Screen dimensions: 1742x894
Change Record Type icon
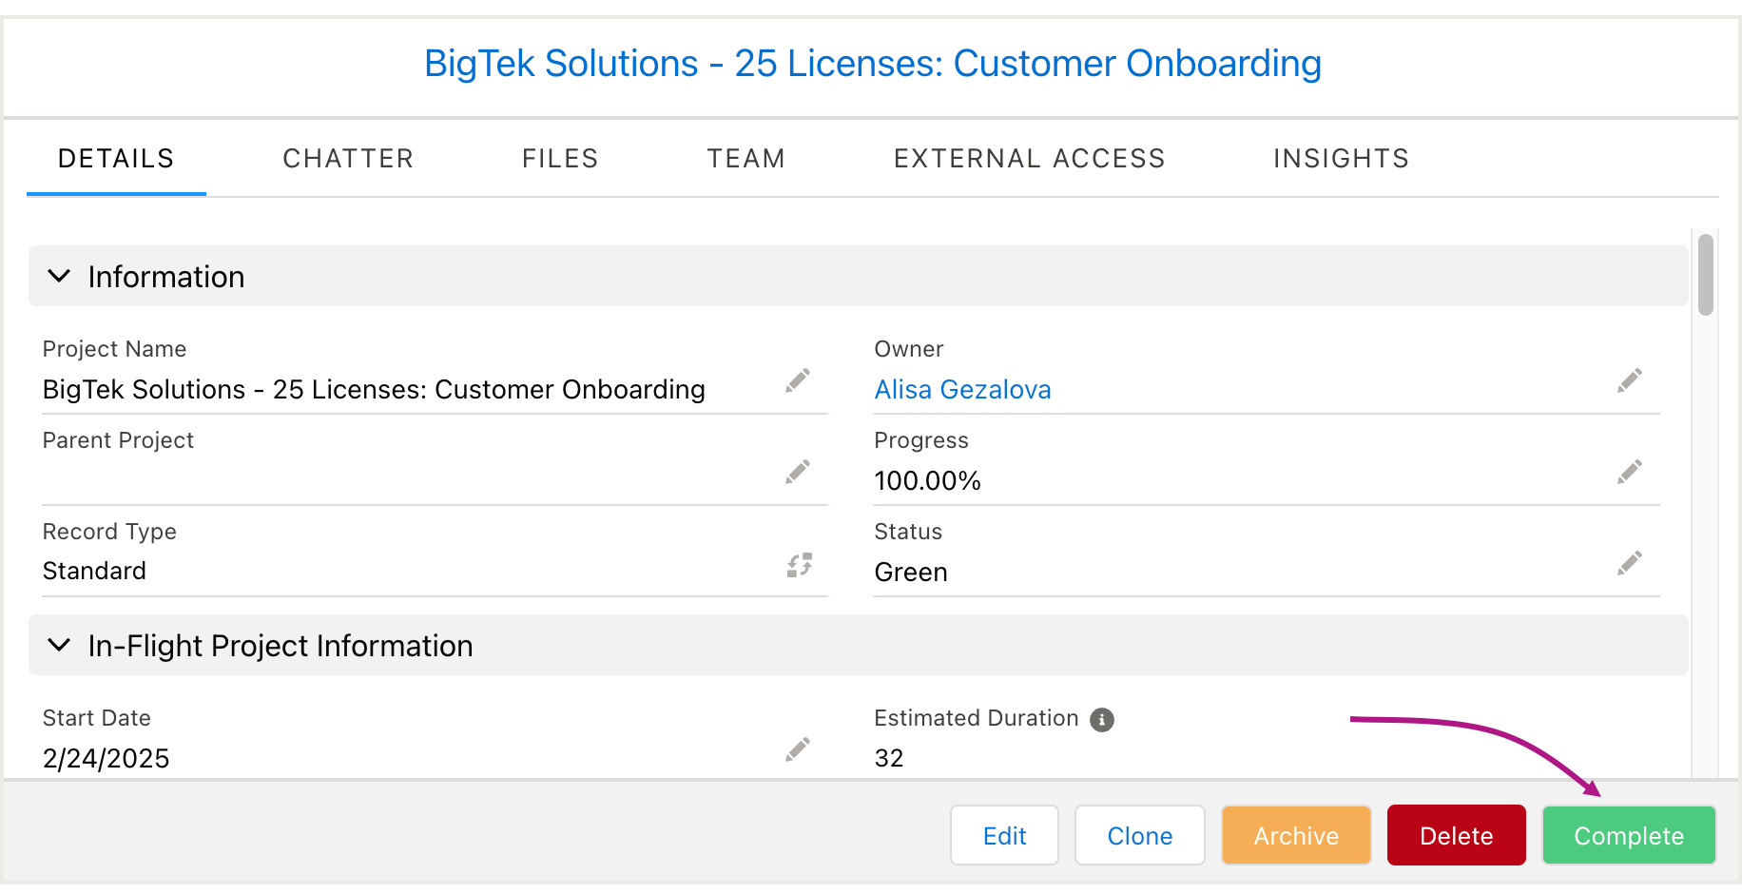800,565
